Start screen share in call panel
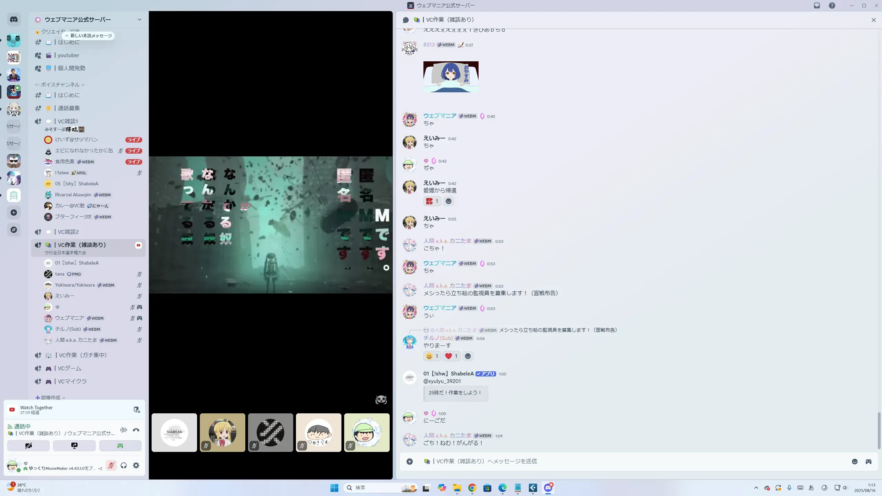 (x=74, y=446)
